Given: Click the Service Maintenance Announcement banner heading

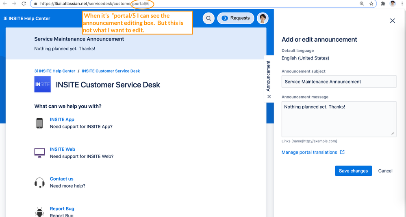Looking at the screenshot, I should click(79, 39).
